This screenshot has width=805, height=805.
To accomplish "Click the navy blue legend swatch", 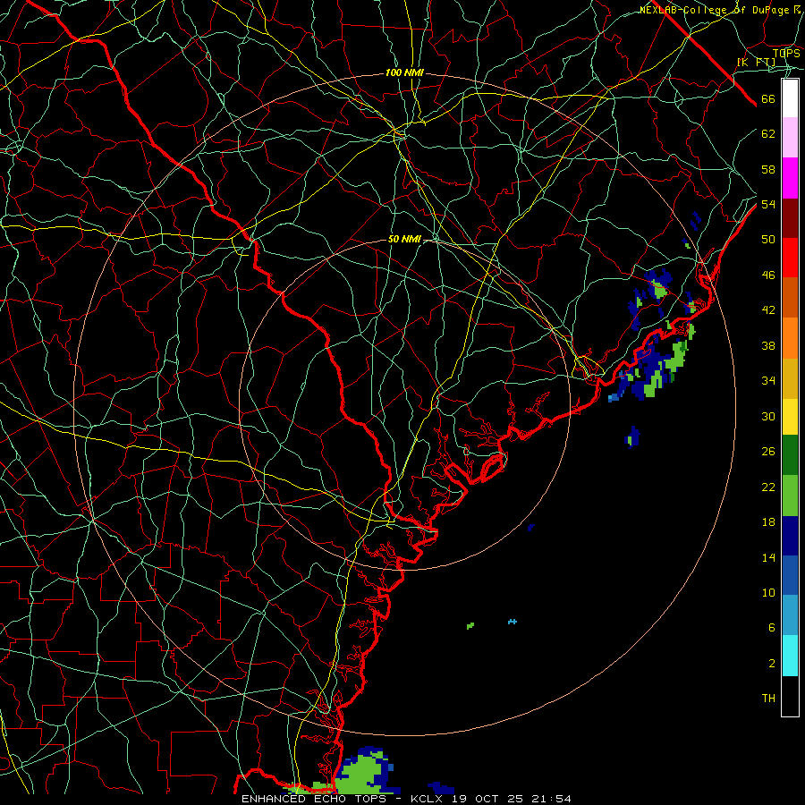I will click(790, 536).
